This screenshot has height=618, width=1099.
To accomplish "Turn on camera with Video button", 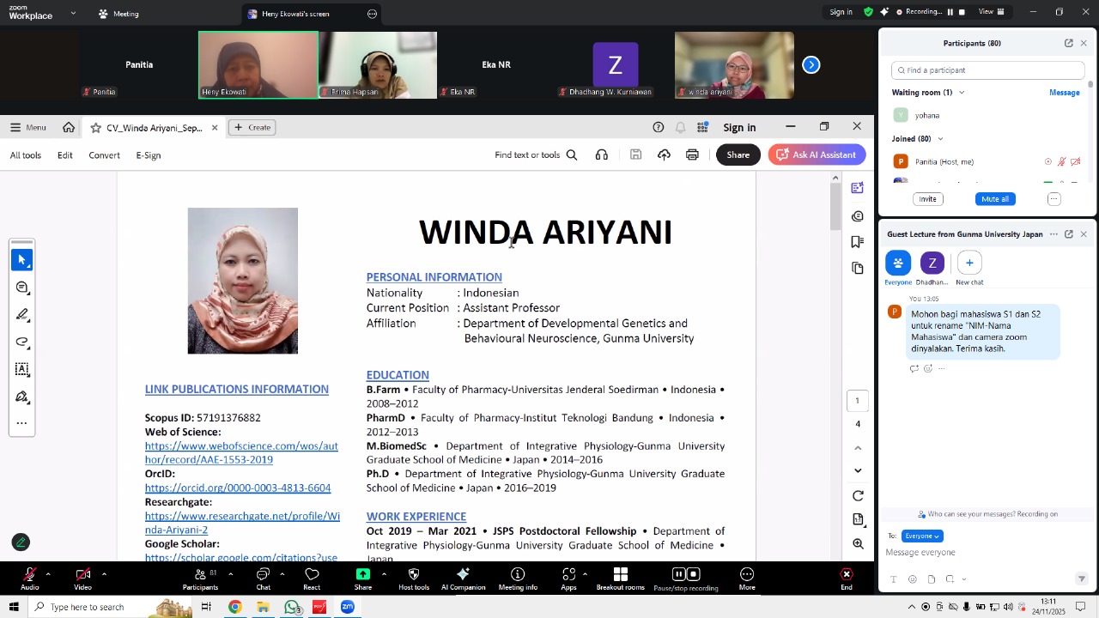I will tap(82, 574).
